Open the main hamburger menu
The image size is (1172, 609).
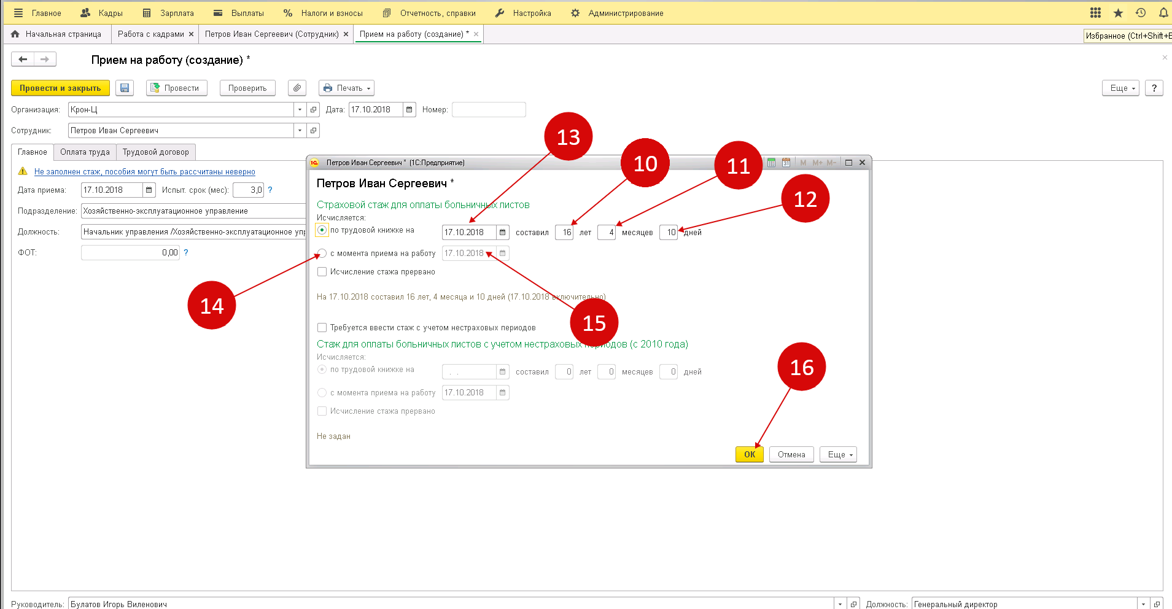point(18,13)
